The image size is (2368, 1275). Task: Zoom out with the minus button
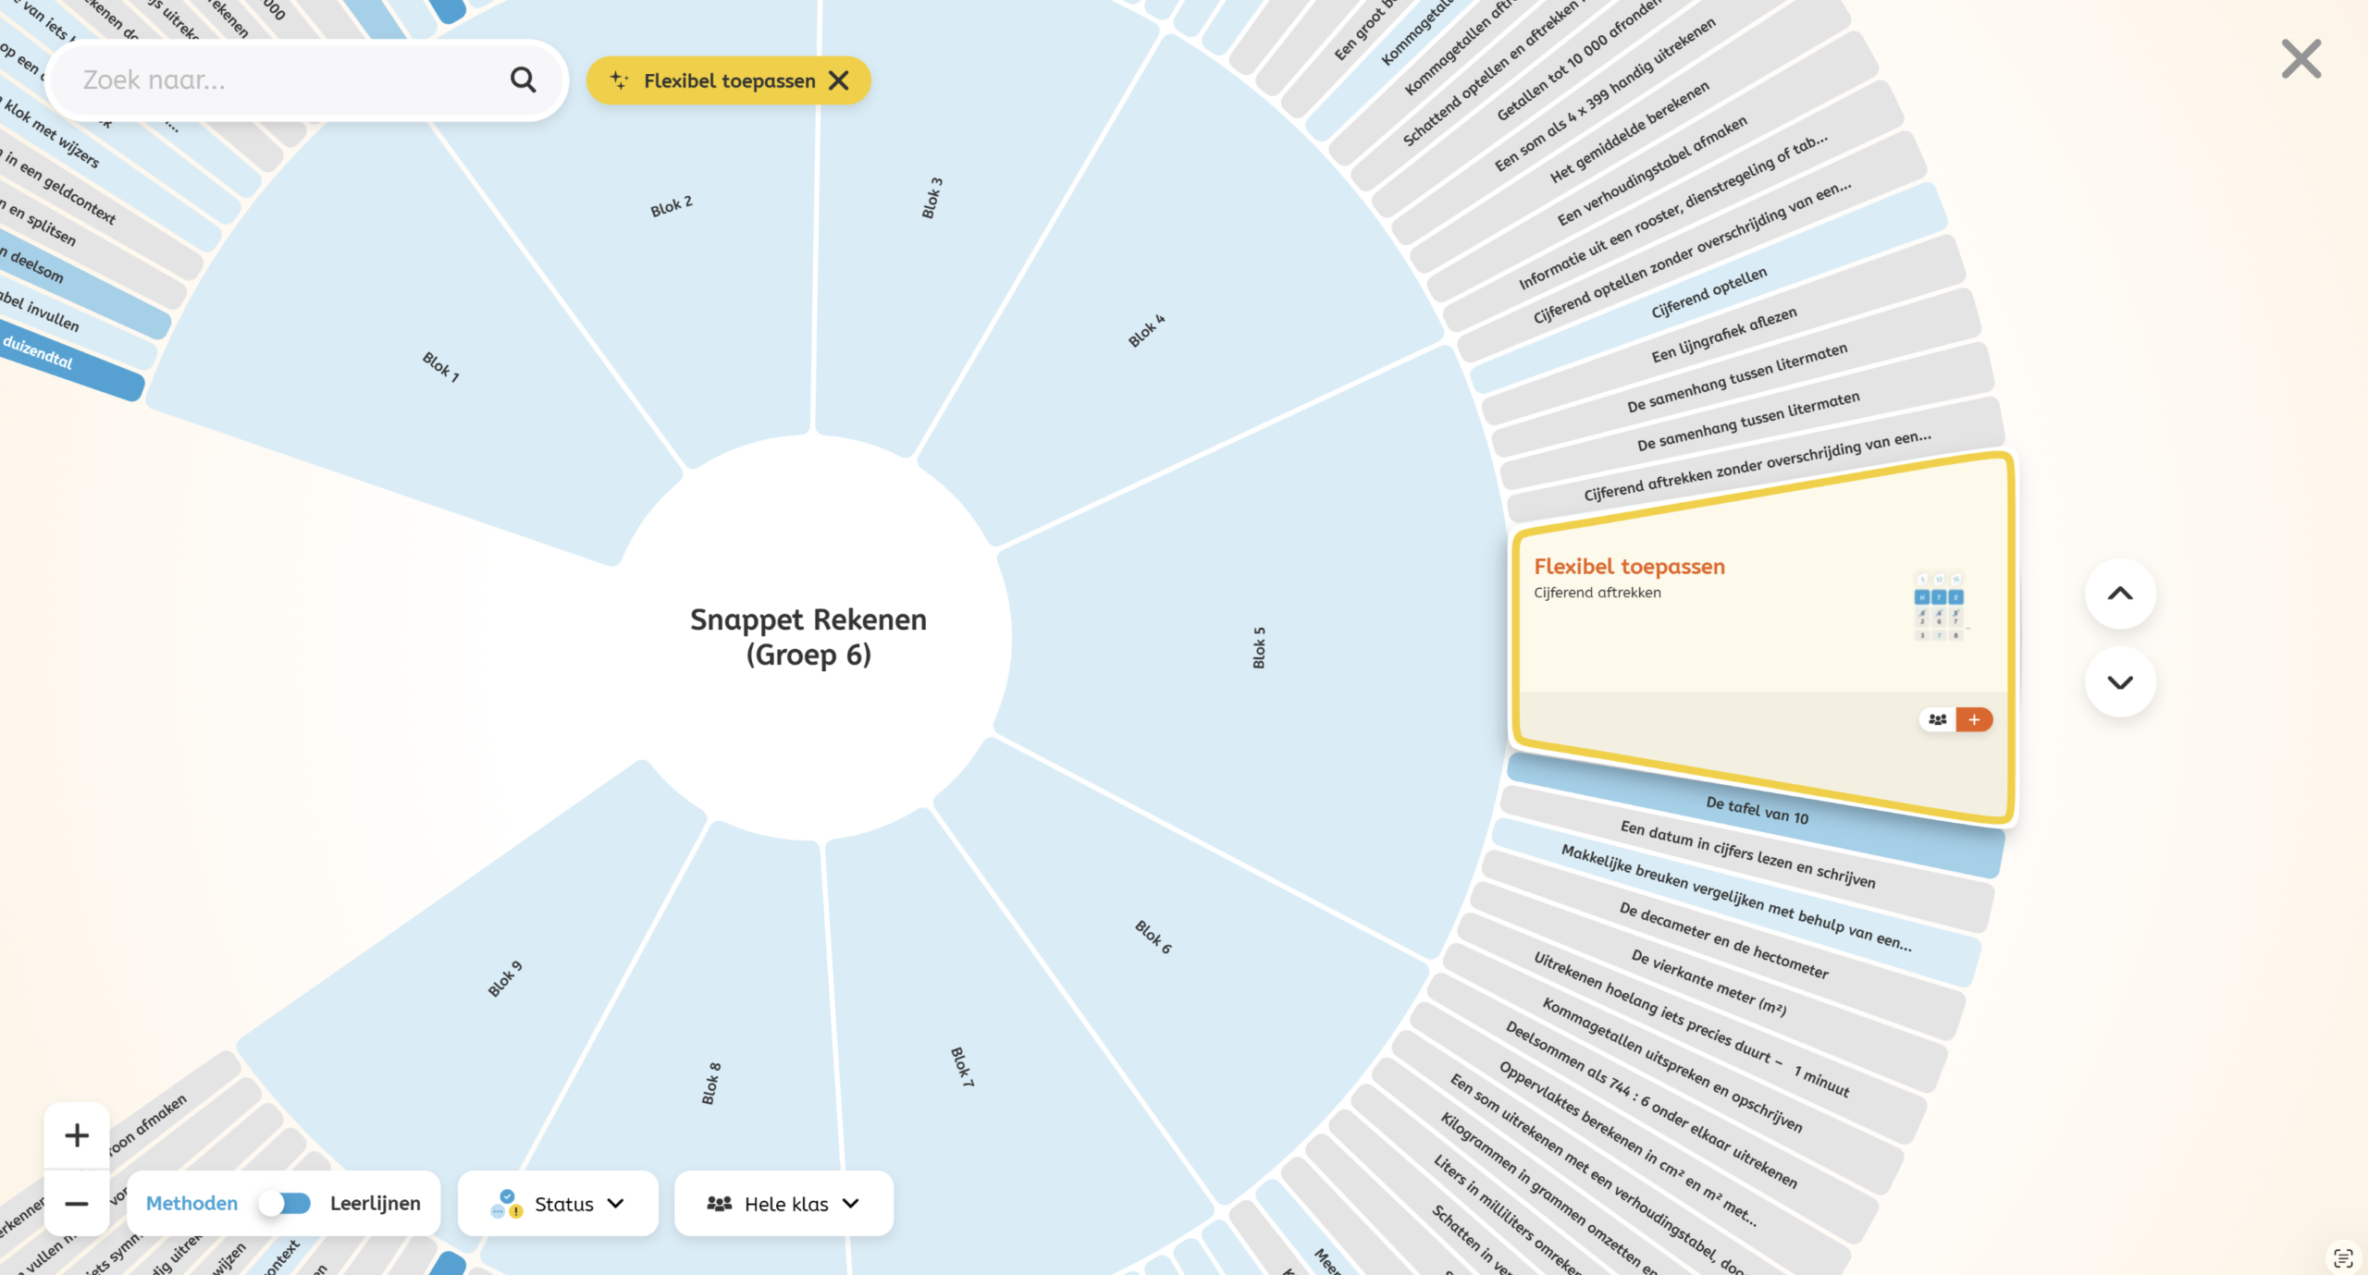(77, 1203)
